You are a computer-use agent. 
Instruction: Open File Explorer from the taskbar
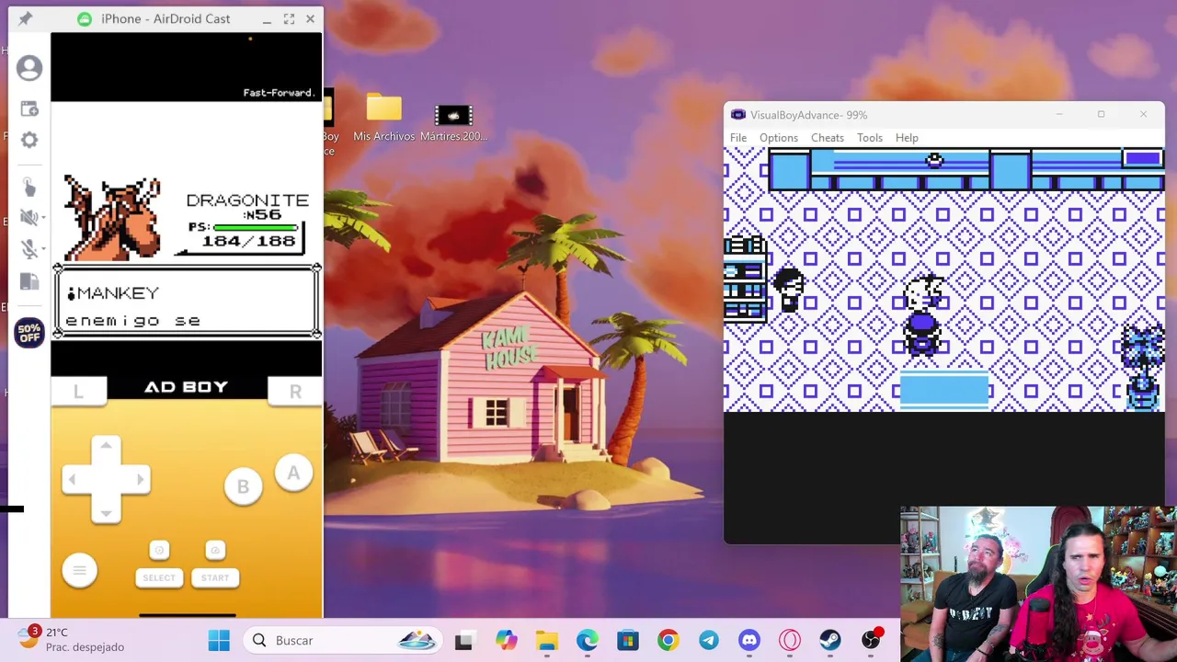547,640
